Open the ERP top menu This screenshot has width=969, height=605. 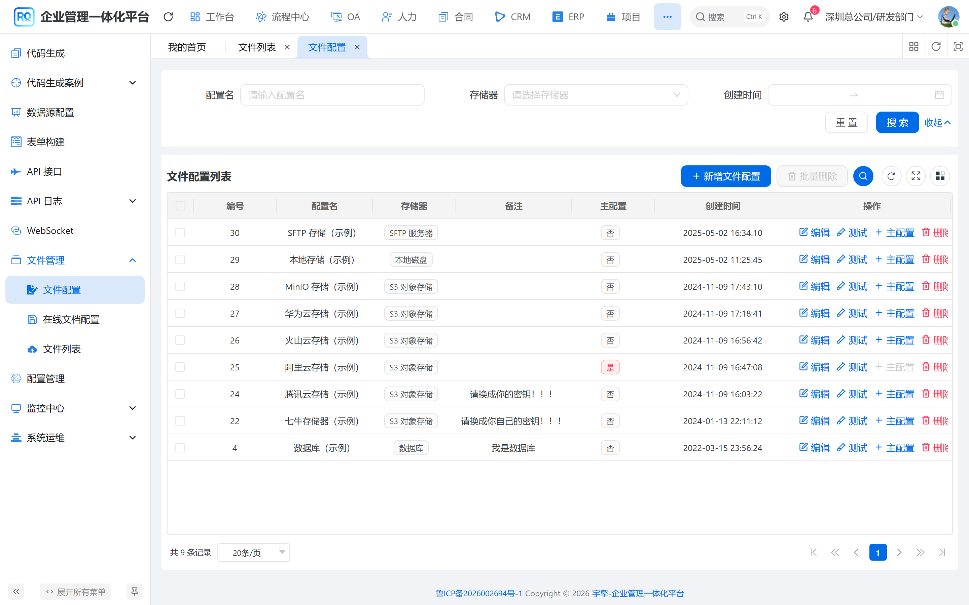[569, 17]
